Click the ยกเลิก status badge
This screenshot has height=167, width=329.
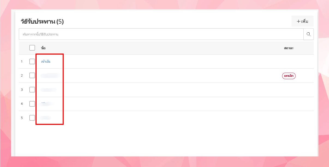(289, 76)
